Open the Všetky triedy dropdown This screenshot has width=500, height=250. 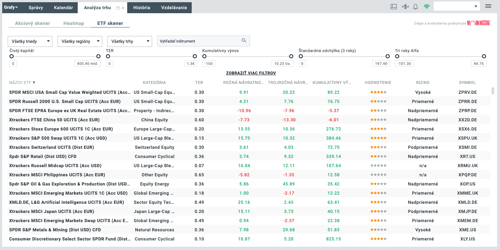(x=30, y=41)
